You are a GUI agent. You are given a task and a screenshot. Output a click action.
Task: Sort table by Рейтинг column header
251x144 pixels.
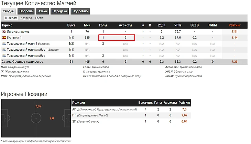pyautogui.click(x=234, y=25)
